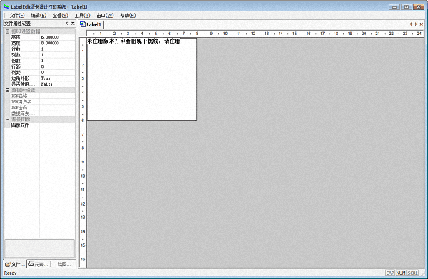Switch to the 绘图 tab at panel bottom
The height and width of the screenshot is (279, 428).
[64, 264]
